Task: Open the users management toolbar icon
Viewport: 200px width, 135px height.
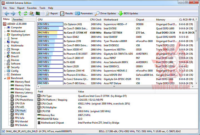Action: click(x=32, y=13)
